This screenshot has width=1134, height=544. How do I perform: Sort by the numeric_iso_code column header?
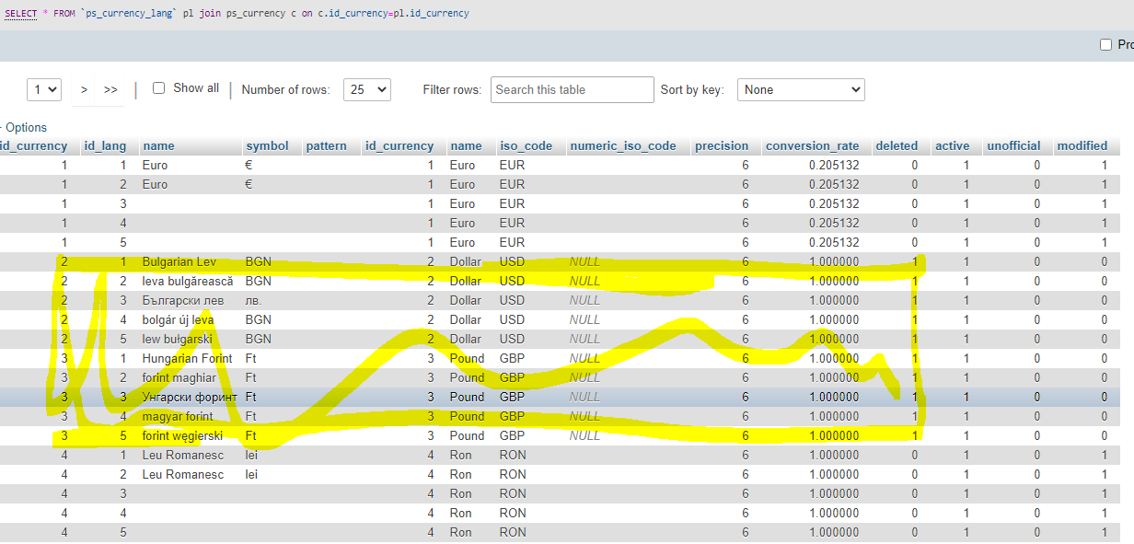(x=622, y=145)
